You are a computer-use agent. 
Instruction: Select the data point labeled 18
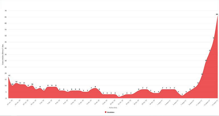tap(202, 74)
